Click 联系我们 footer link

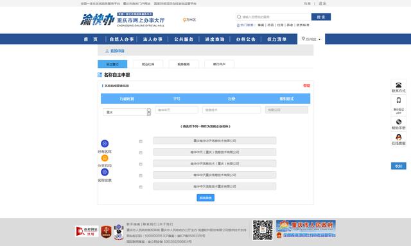pos(150,224)
